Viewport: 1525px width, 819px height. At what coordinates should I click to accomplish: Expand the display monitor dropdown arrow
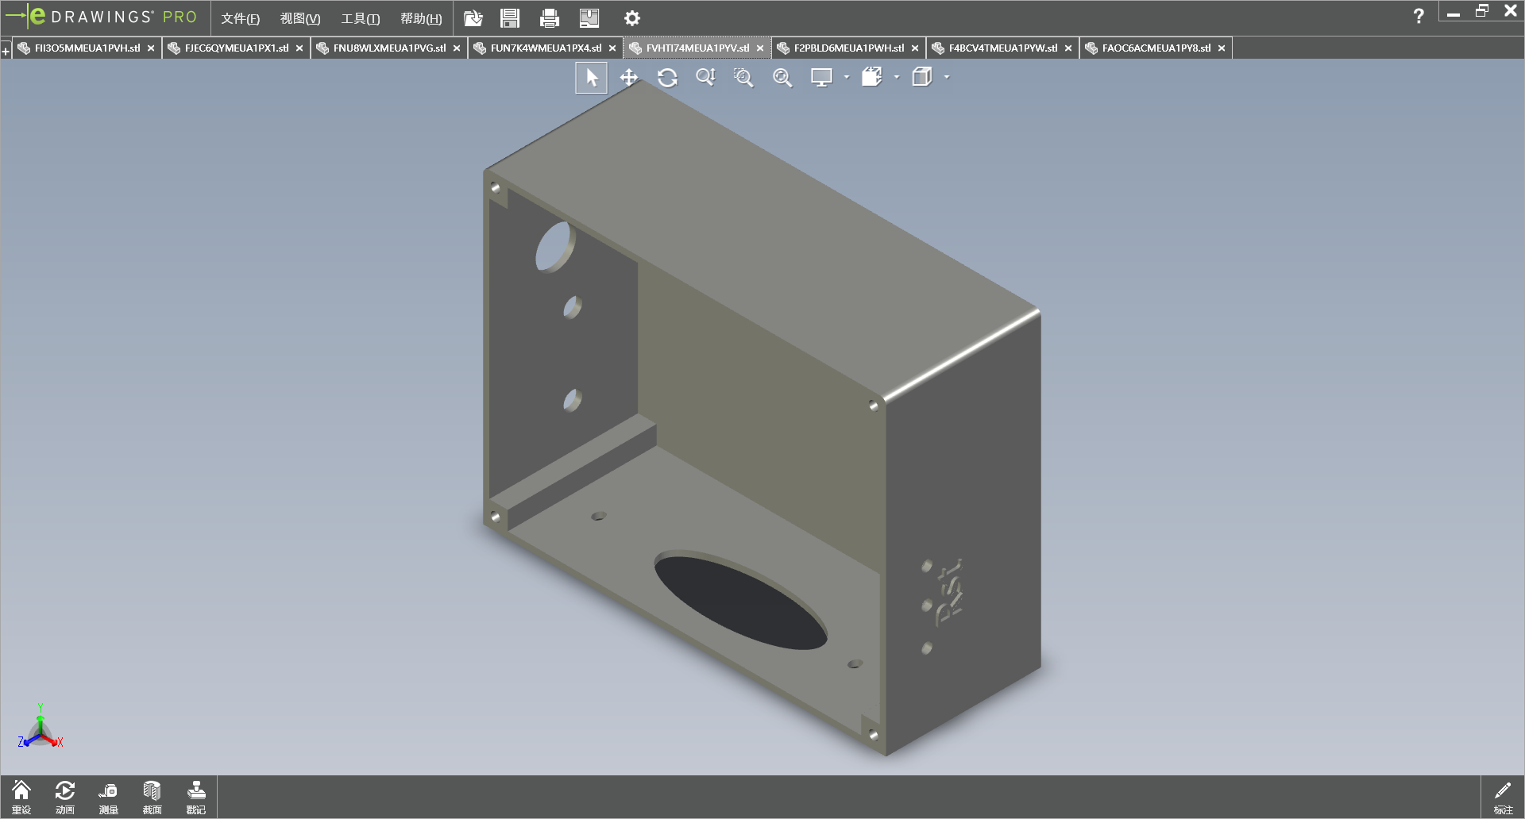pyautogui.click(x=847, y=78)
